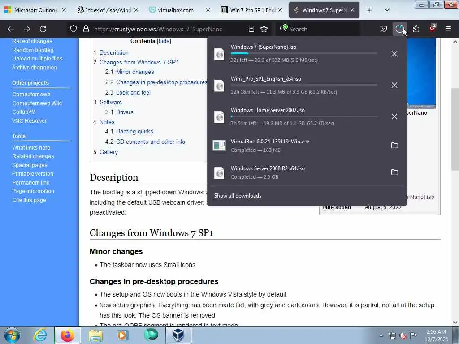Open Recent changes sidebar link

pyautogui.click(x=32, y=41)
